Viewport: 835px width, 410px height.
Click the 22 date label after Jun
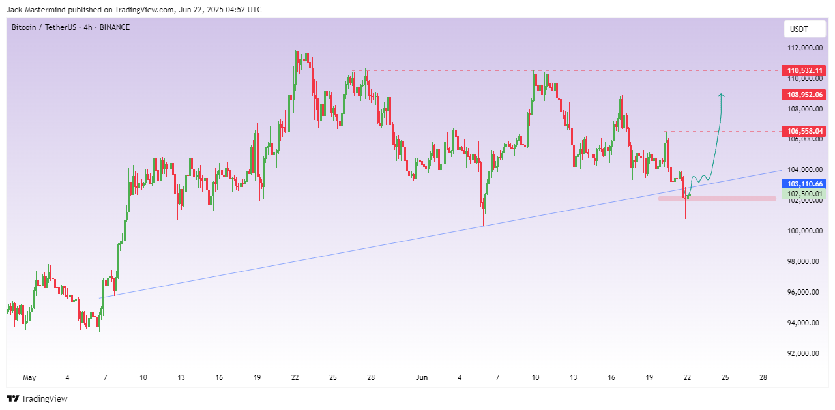(687, 377)
